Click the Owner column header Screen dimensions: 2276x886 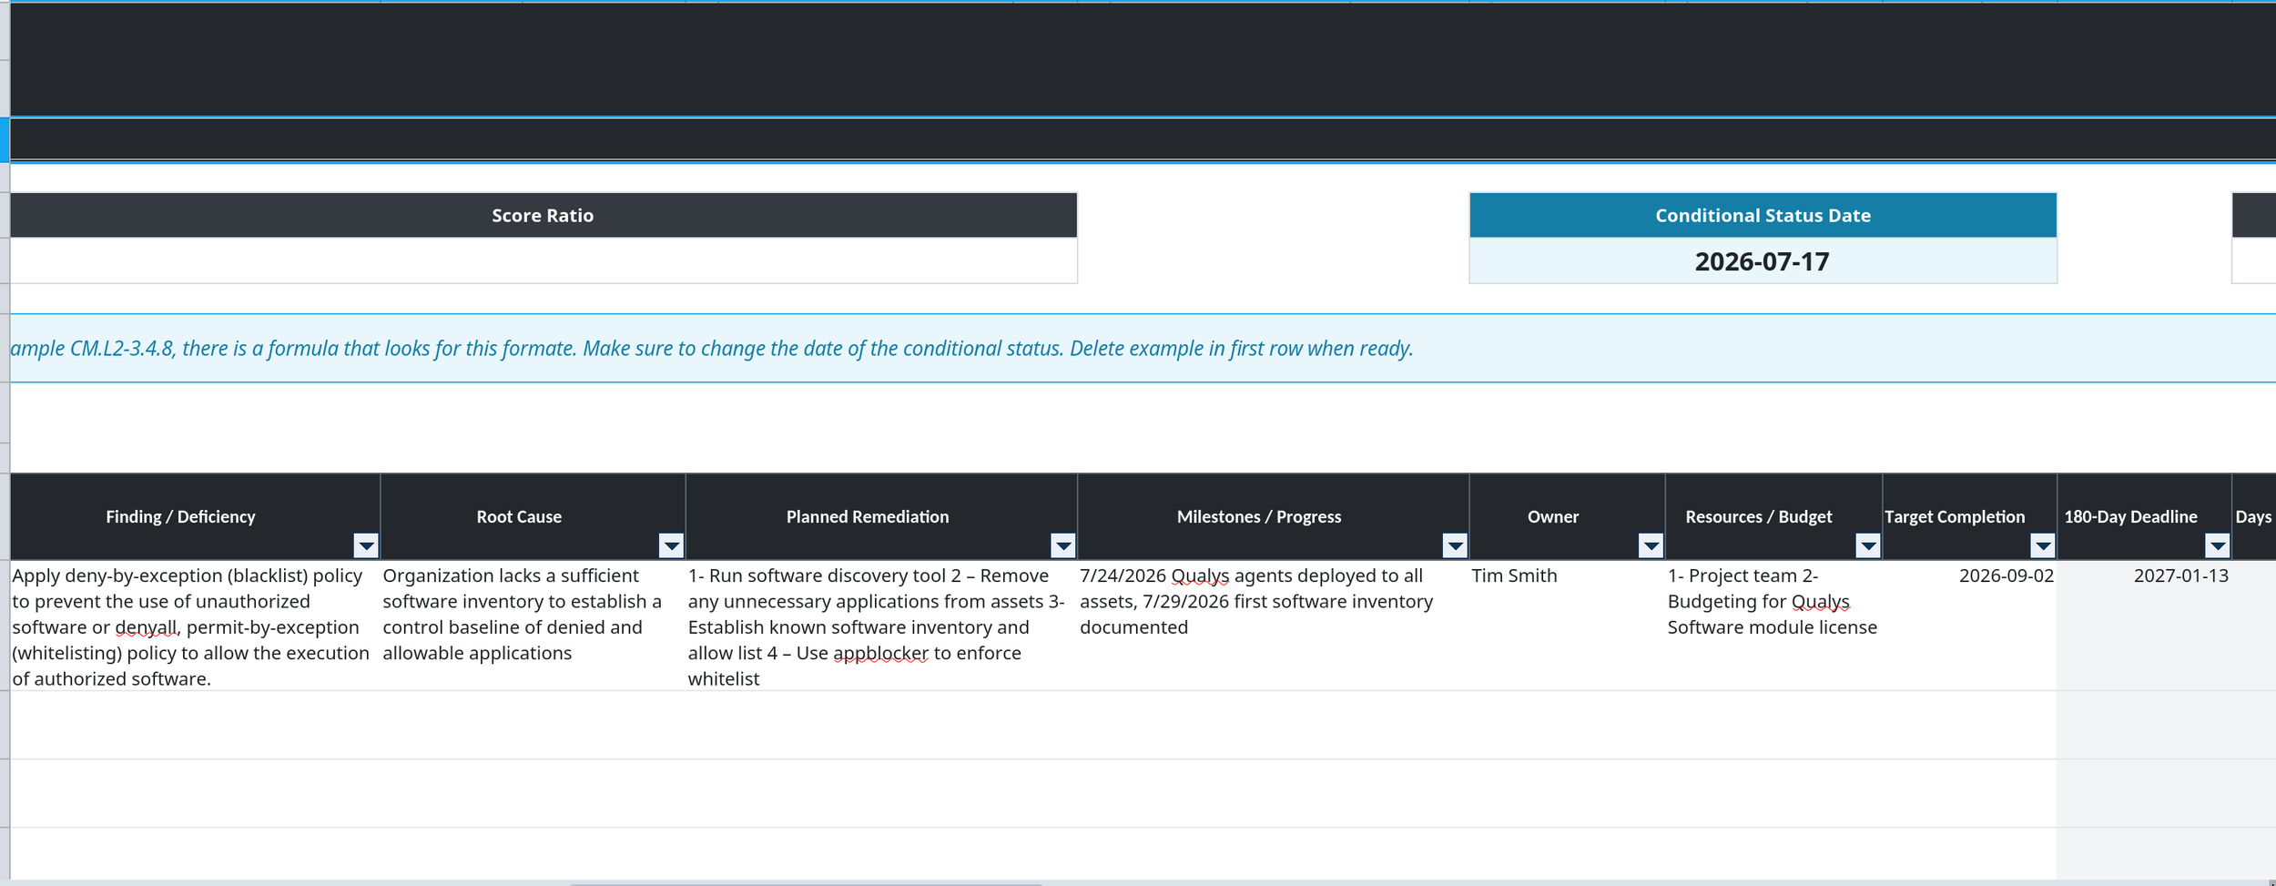(x=1567, y=516)
